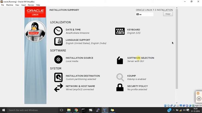Open taskbar volume control
This screenshot has height=113, width=202.
coord(184,110)
